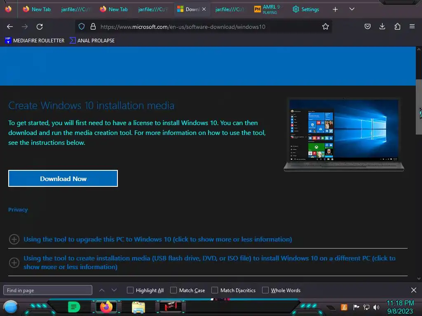Screen dimensions: 422x316
Task: Click the address bar URL
Action: coord(183,27)
